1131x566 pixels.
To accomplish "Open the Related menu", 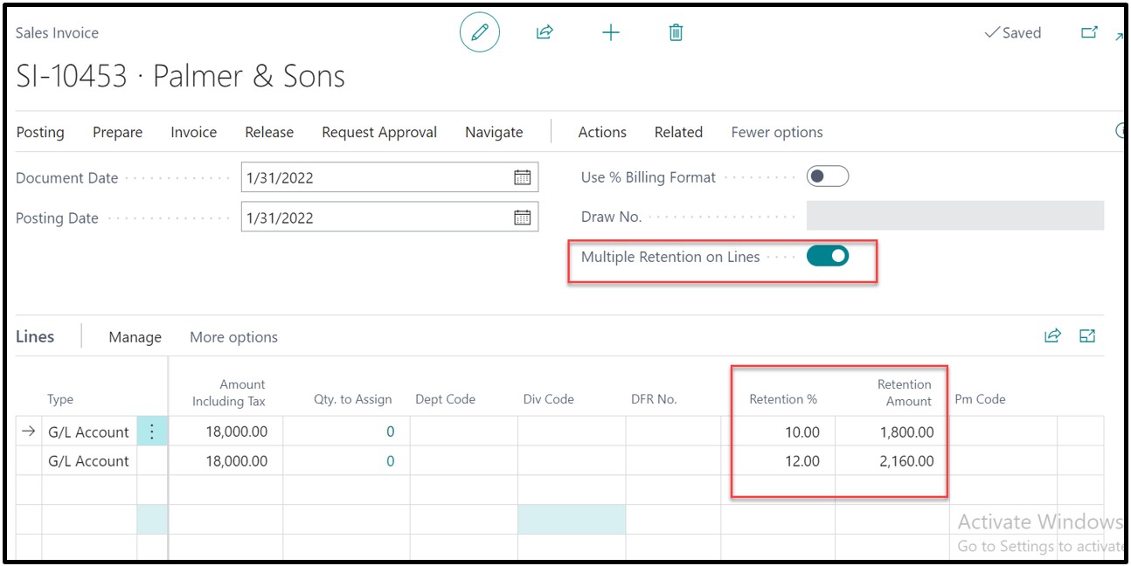I will [x=678, y=133].
